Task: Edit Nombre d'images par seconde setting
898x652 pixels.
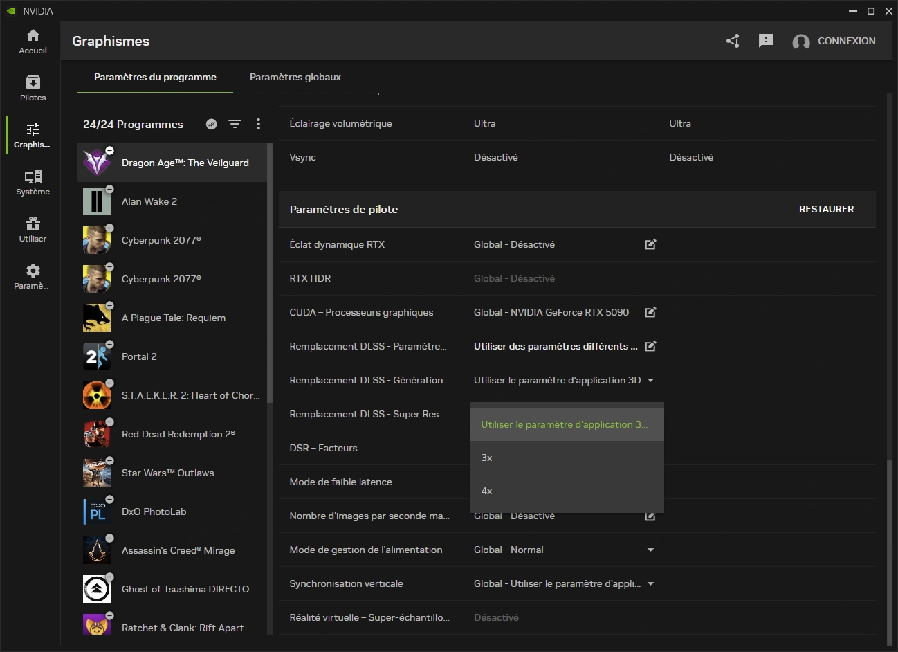Action: click(x=650, y=516)
